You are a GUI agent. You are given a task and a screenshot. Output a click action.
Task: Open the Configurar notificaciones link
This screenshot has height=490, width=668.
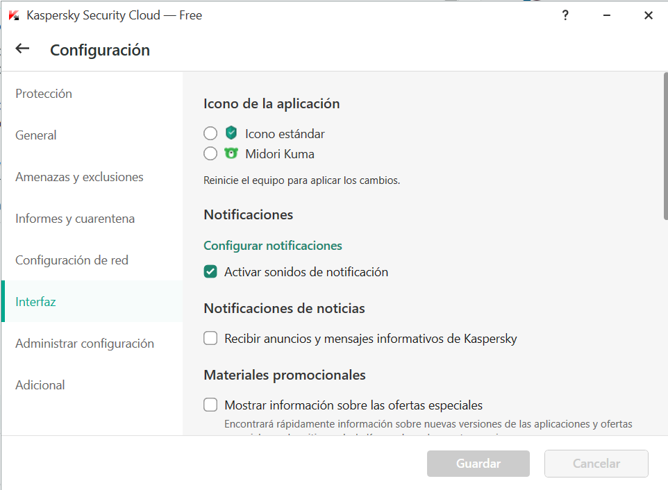[273, 246]
